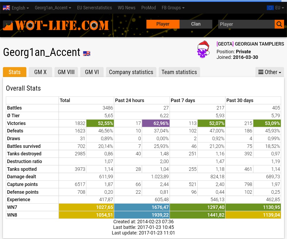Click the 3486 total battles value
The width and height of the screenshot is (287, 239).
click(108, 108)
